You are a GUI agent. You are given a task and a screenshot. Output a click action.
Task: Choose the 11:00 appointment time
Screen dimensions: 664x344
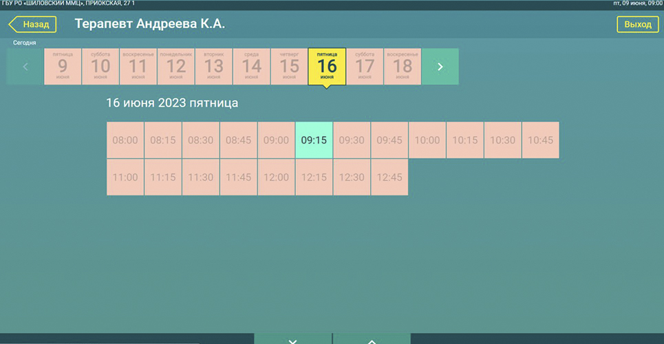click(125, 178)
